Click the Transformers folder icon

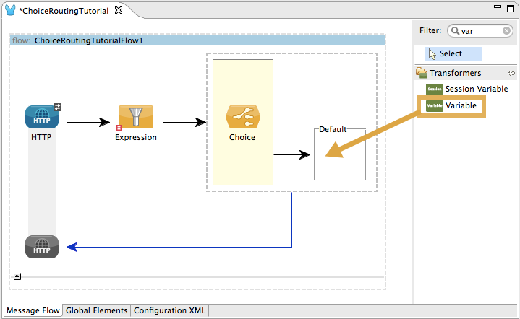coord(422,73)
